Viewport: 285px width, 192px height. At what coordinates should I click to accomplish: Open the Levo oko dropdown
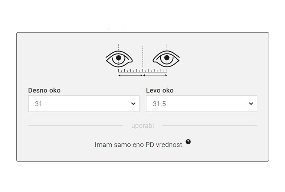click(201, 104)
